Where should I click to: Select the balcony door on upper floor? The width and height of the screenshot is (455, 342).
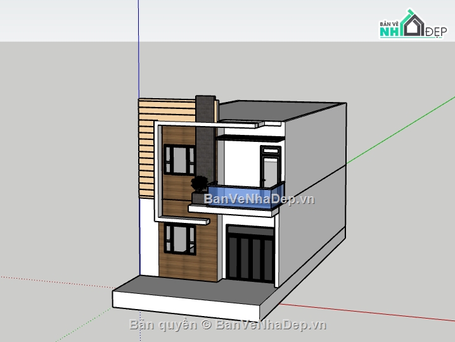[270, 167]
